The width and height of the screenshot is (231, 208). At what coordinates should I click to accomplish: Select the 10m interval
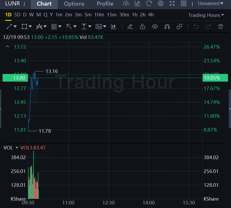[99, 15]
